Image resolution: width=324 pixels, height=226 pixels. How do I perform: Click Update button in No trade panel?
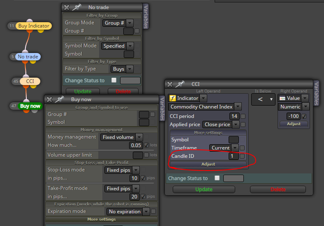(83, 92)
